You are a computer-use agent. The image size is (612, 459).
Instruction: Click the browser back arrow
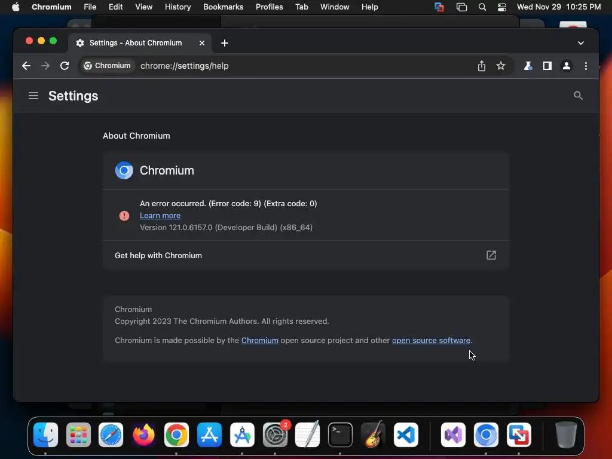pos(26,66)
